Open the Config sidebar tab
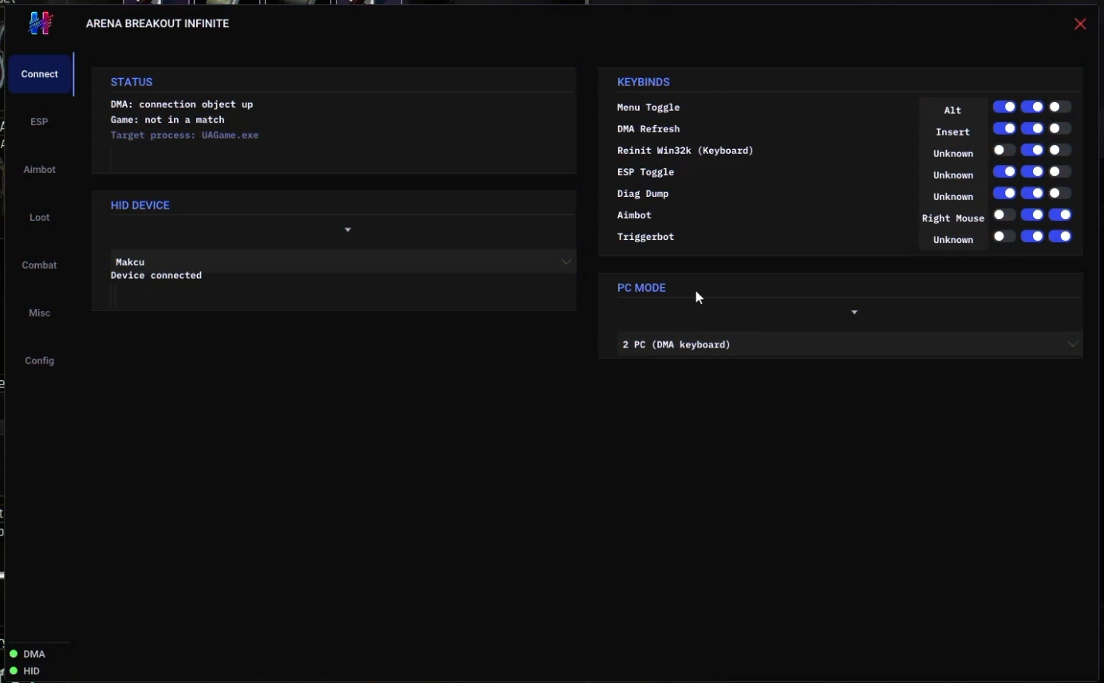 (40, 361)
